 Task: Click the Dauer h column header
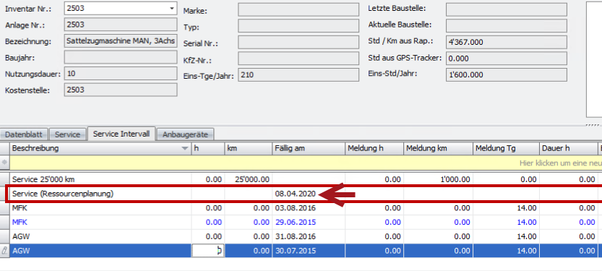click(569, 149)
